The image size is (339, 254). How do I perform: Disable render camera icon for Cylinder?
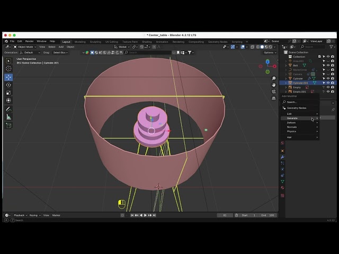[333, 78]
